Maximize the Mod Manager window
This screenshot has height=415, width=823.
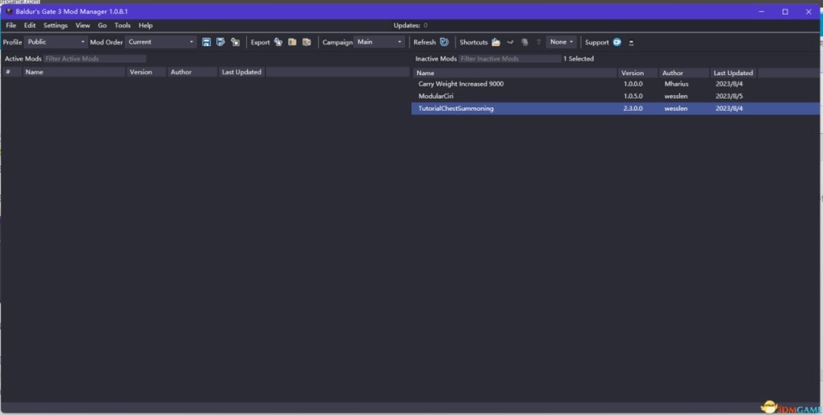coord(785,11)
